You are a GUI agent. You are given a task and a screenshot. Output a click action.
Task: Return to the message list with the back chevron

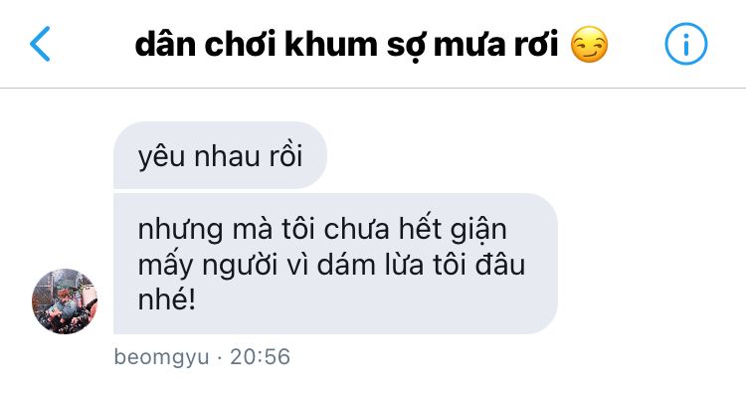[x=40, y=44]
